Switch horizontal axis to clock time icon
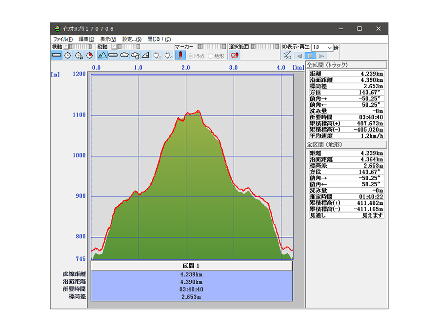Screen dimensions: 439x329 click(x=68, y=56)
